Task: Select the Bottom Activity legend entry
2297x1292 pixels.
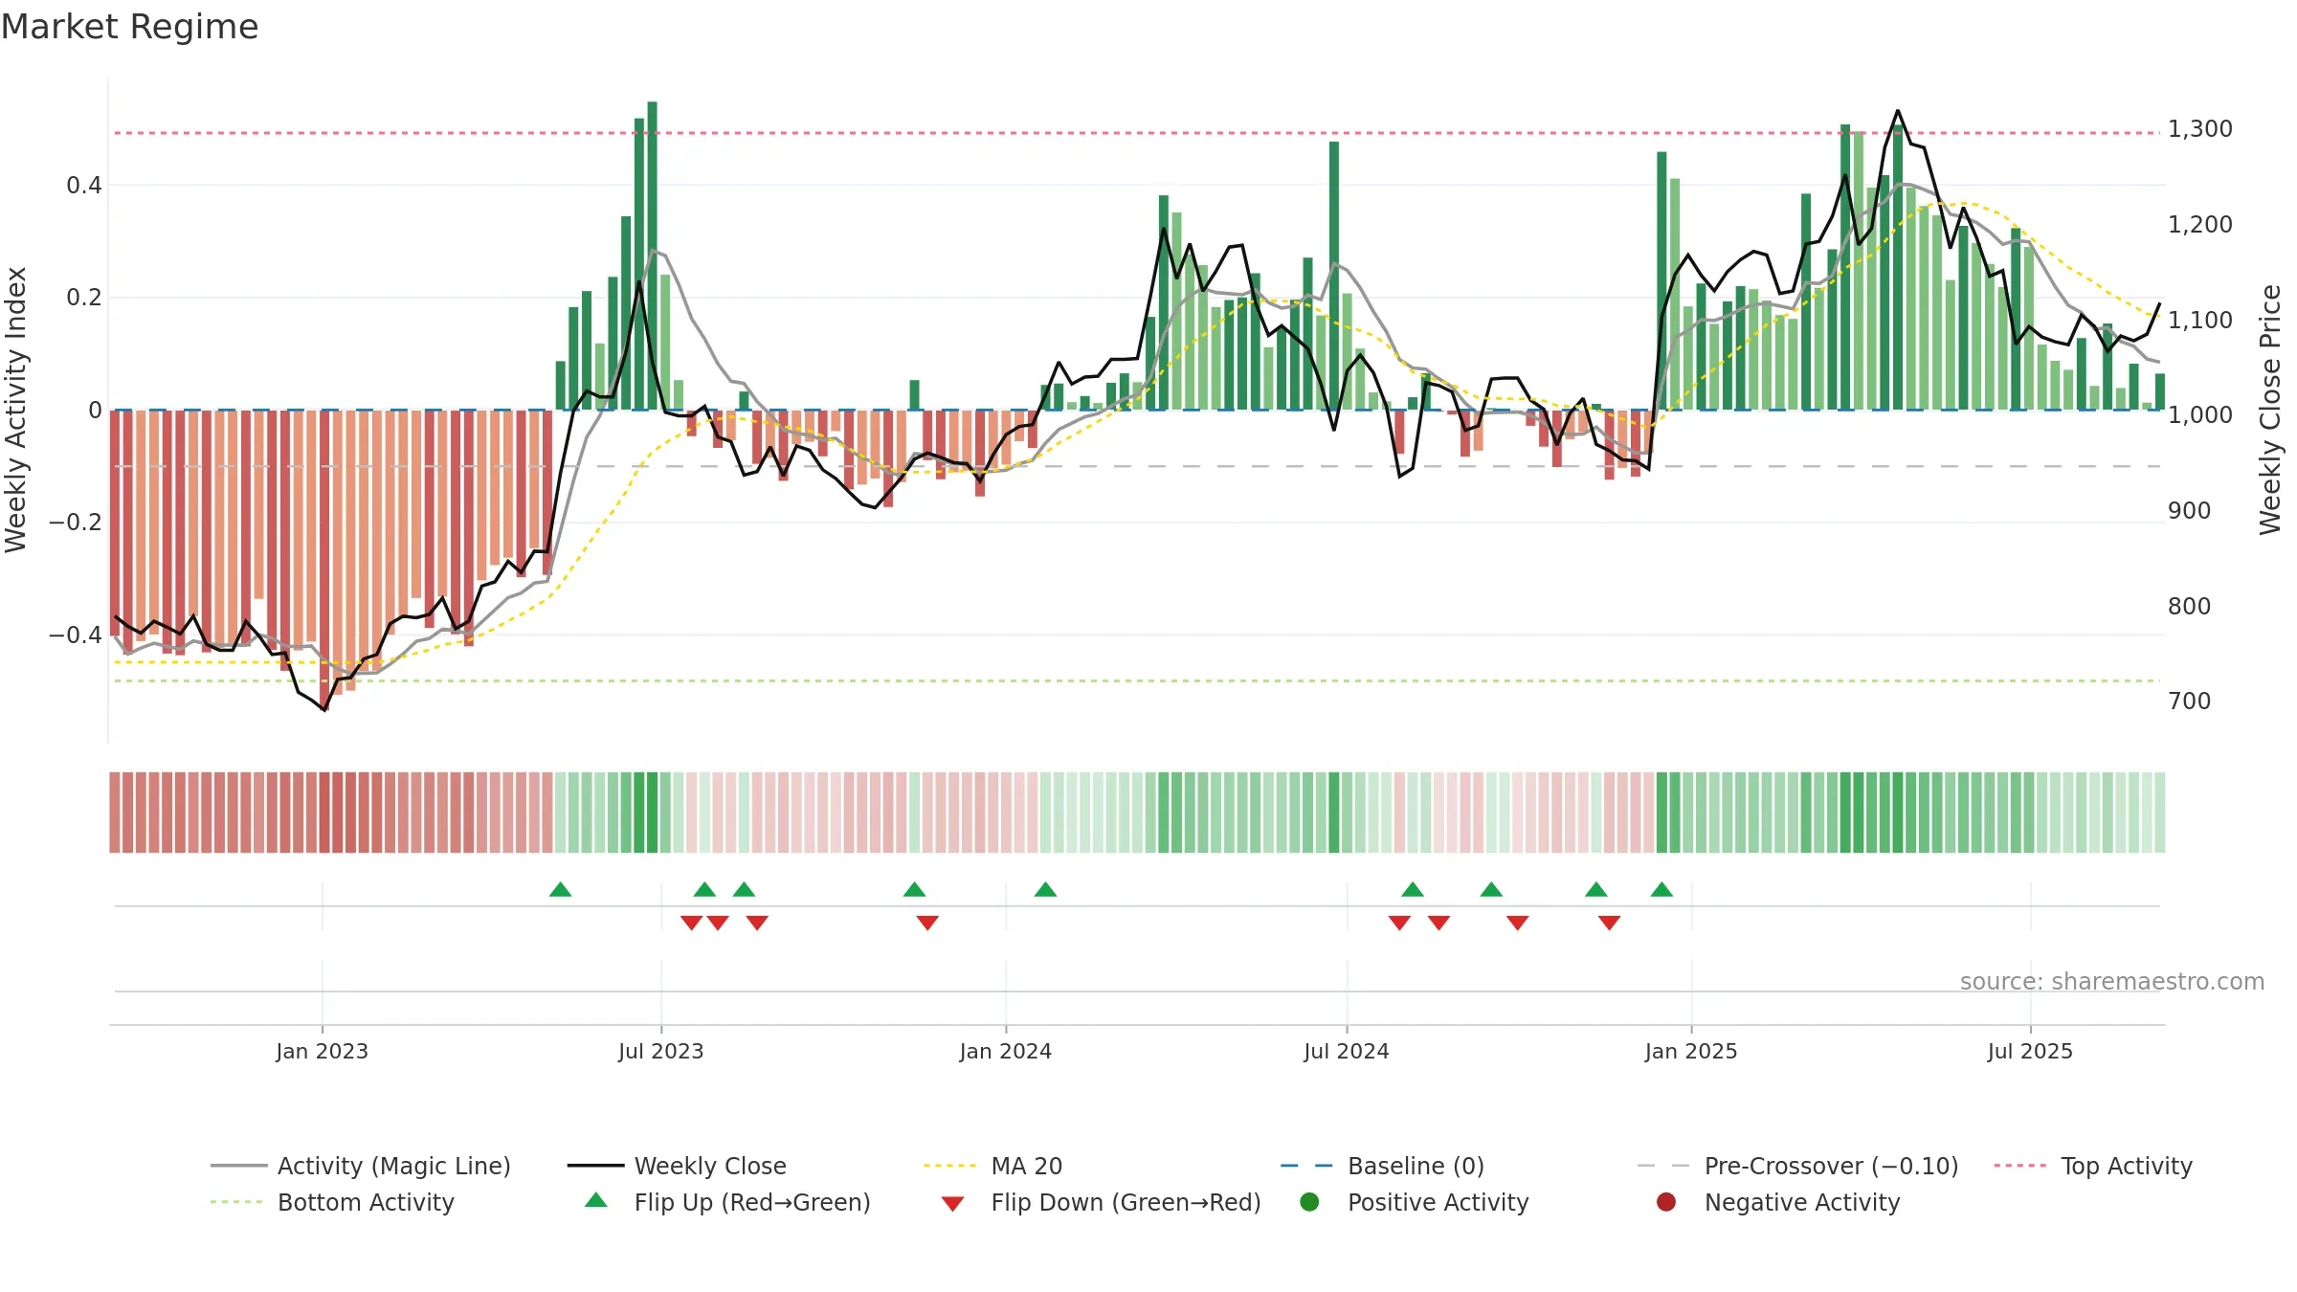Action: 332,1202
